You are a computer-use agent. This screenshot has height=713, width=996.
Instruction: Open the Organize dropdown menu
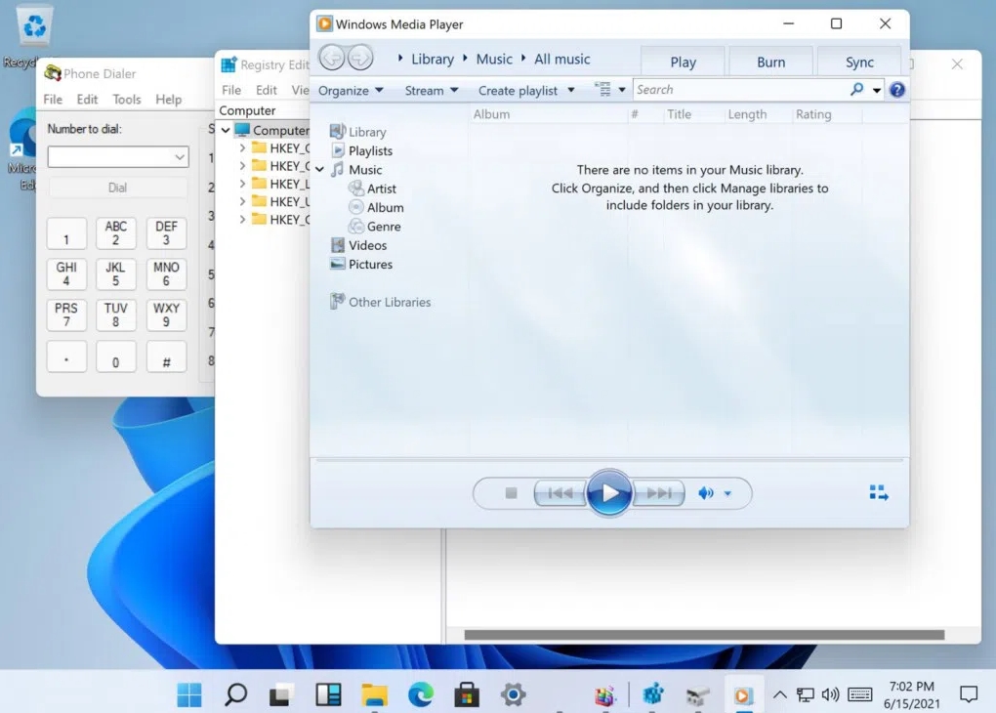click(351, 91)
